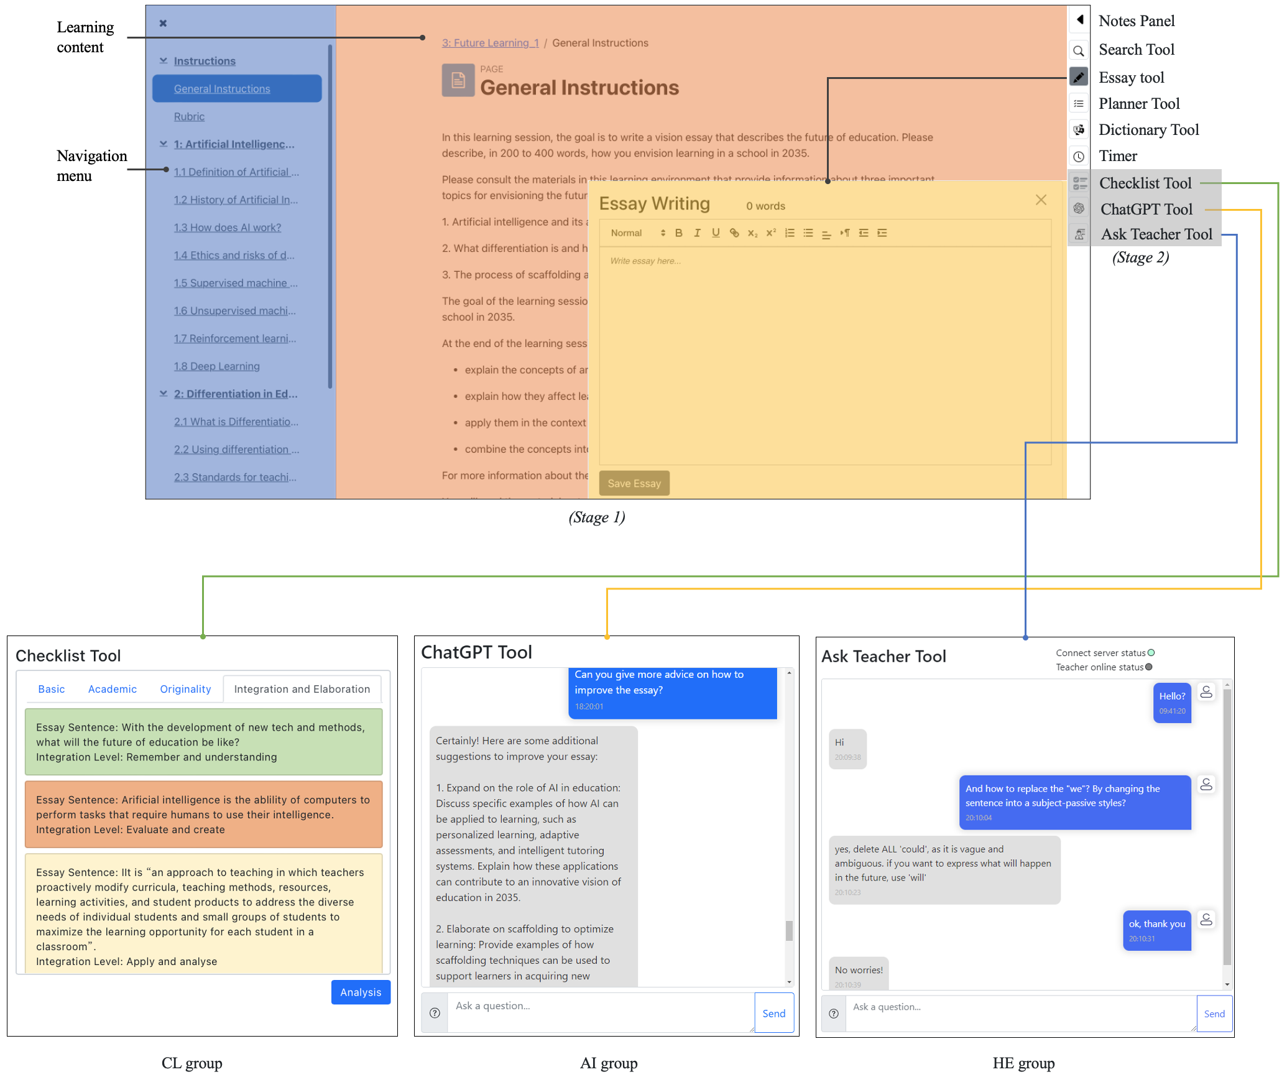Open the Timer clock icon
Viewport: 1287px width, 1077px height.
[1079, 157]
